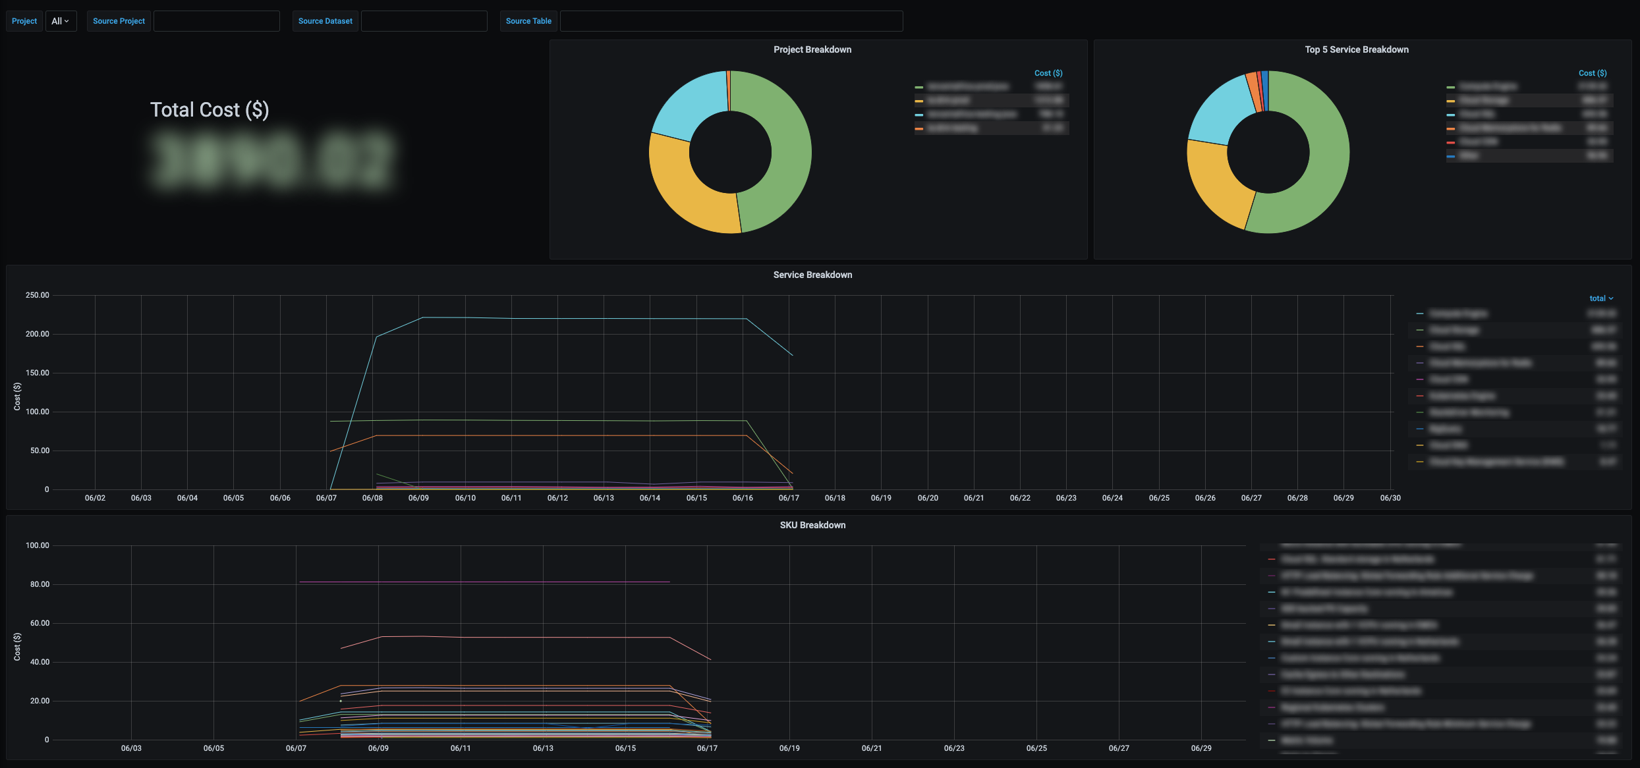1640x768 pixels.
Task: Open the Project variable 'All' dropdown
Action: point(61,21)
